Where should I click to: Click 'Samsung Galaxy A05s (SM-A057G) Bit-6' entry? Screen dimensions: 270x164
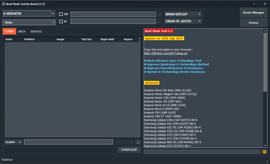click(x=171, y=120)
